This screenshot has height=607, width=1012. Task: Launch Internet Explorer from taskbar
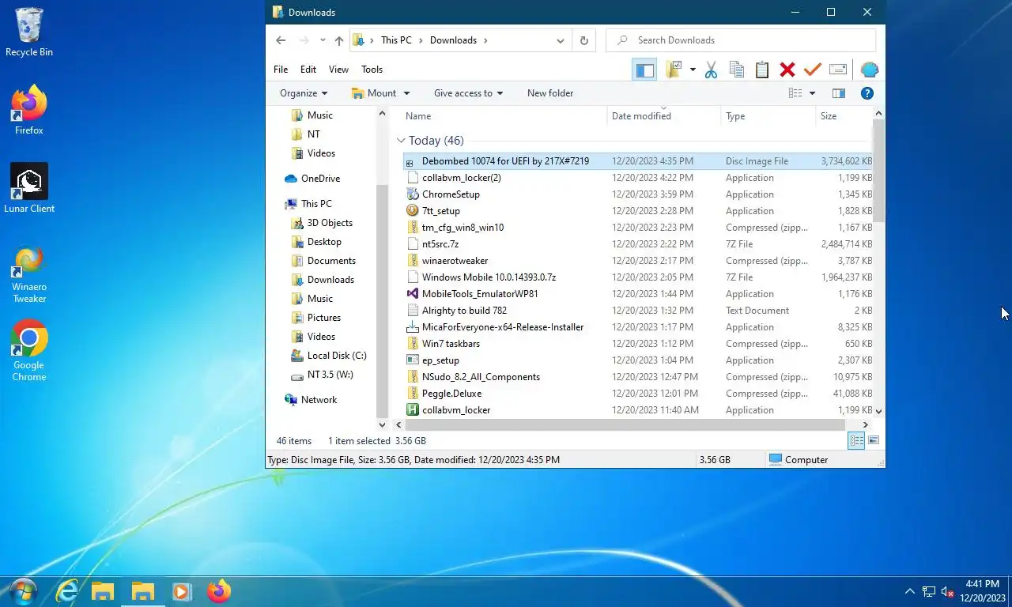click(x=67, y=591)
